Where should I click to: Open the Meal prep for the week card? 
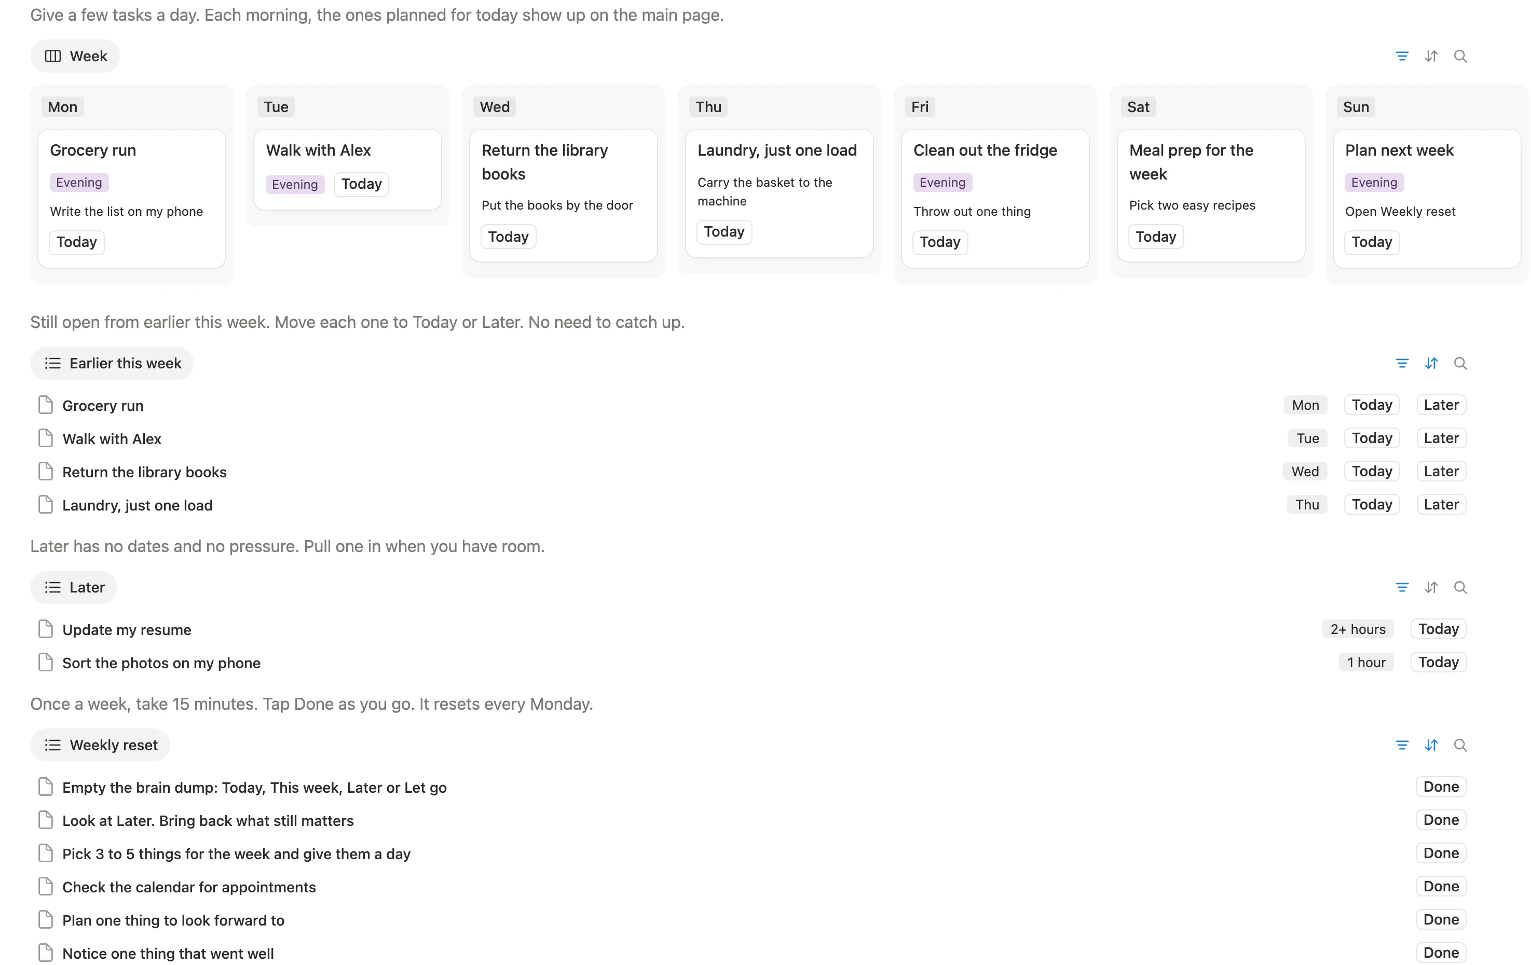tap(1211, 196)
